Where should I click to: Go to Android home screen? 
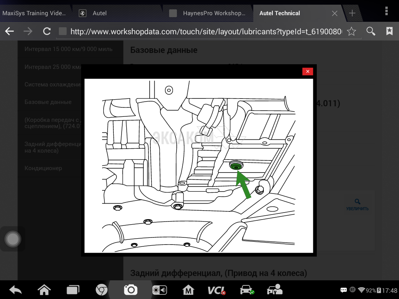(x=44, y=290)
